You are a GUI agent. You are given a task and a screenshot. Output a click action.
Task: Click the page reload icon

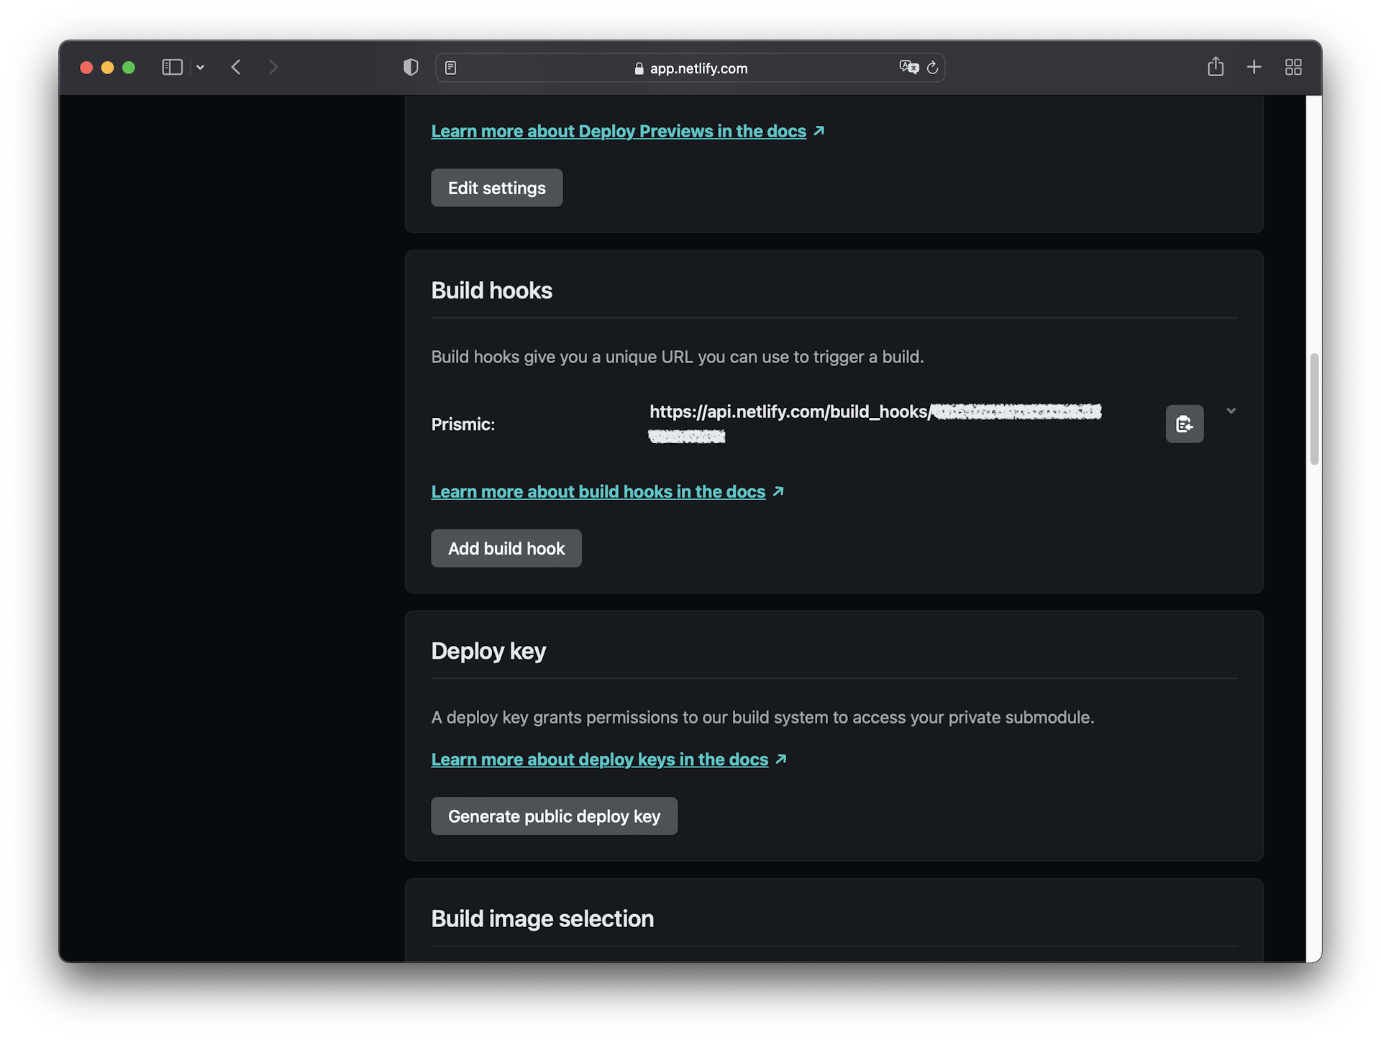(932, 68)
